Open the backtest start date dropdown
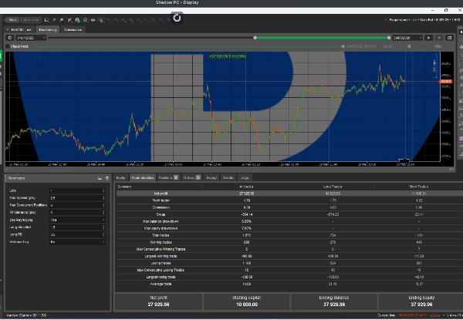 (31, 38)
